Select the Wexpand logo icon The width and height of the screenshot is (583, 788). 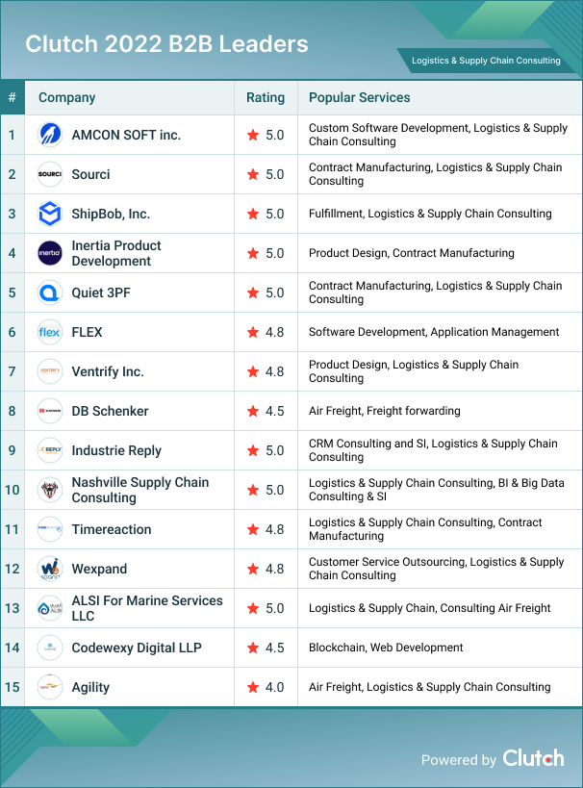[50, 569]
